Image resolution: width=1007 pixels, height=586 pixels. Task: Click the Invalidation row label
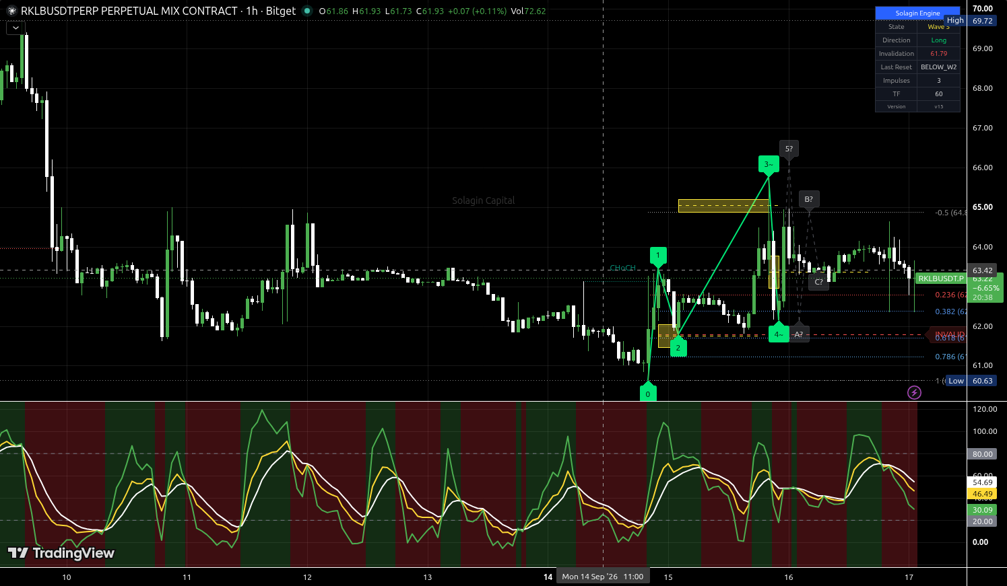[897, 54]
